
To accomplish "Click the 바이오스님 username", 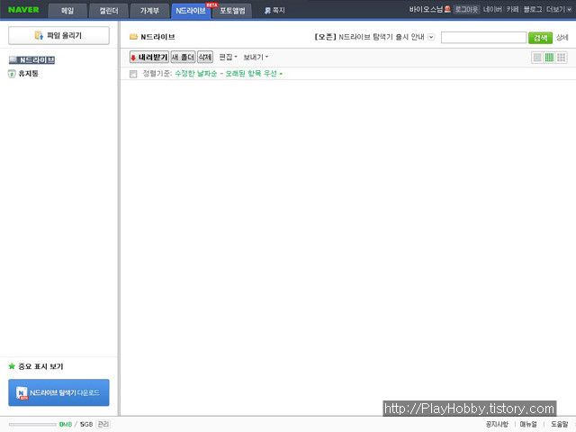I will pos(426,9).
